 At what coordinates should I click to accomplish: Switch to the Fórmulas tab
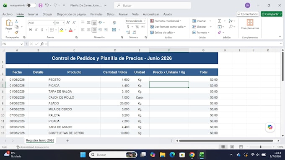[x=96, y=14]
